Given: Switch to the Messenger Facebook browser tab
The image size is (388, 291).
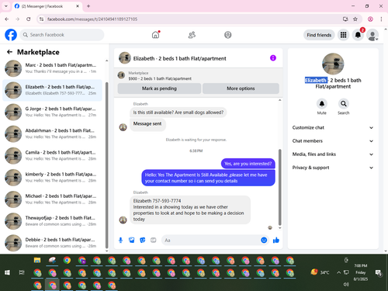Looking at the screenshot, I should point(47,6).
